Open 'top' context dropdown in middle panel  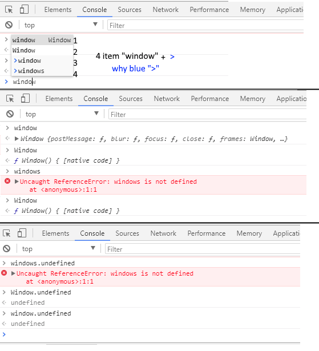[62, 114]
